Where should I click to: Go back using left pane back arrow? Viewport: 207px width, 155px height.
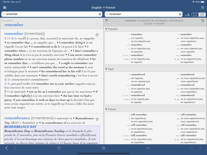tap(6, 148)
